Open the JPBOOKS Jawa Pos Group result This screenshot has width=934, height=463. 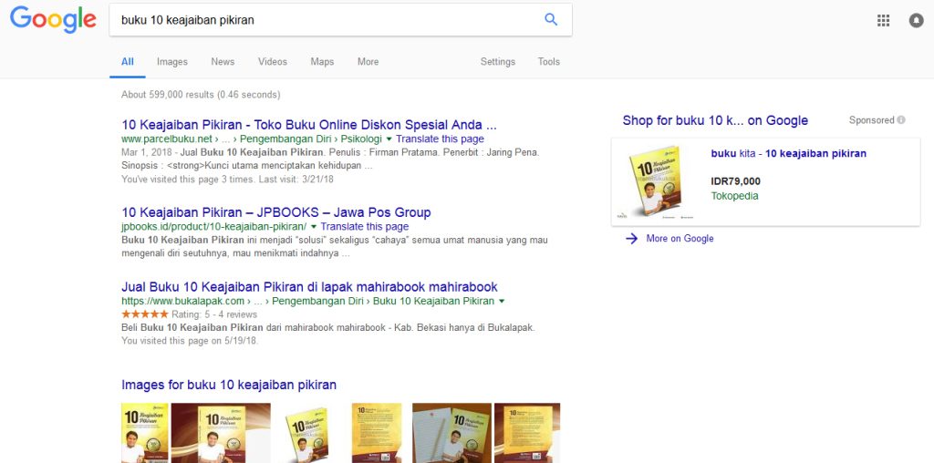pyautogui.click(x=276, y=212)
